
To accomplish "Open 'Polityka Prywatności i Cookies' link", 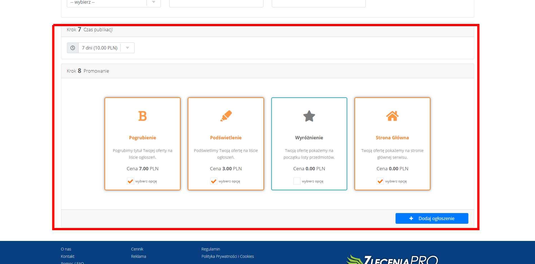I will (x=227, y=256).
